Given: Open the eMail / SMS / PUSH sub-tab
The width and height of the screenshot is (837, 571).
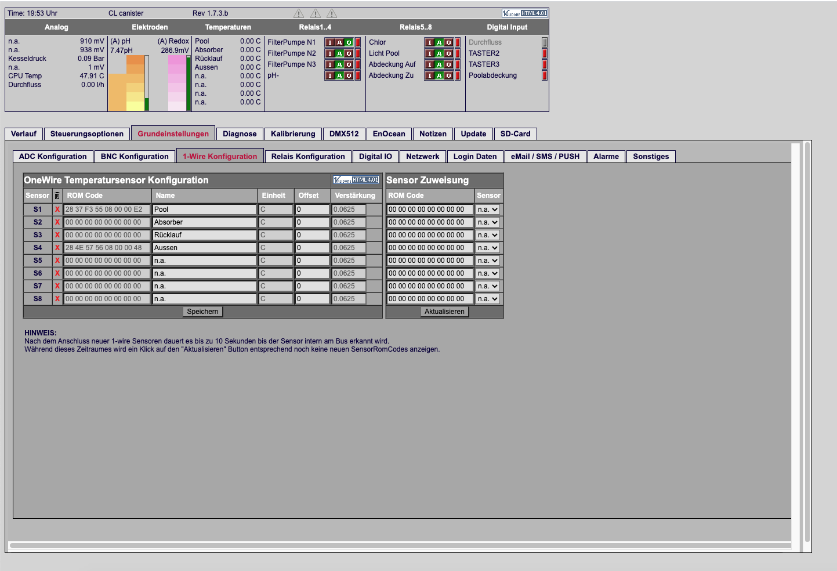Looking at the screenshot, I should click(x=545, y=157).
